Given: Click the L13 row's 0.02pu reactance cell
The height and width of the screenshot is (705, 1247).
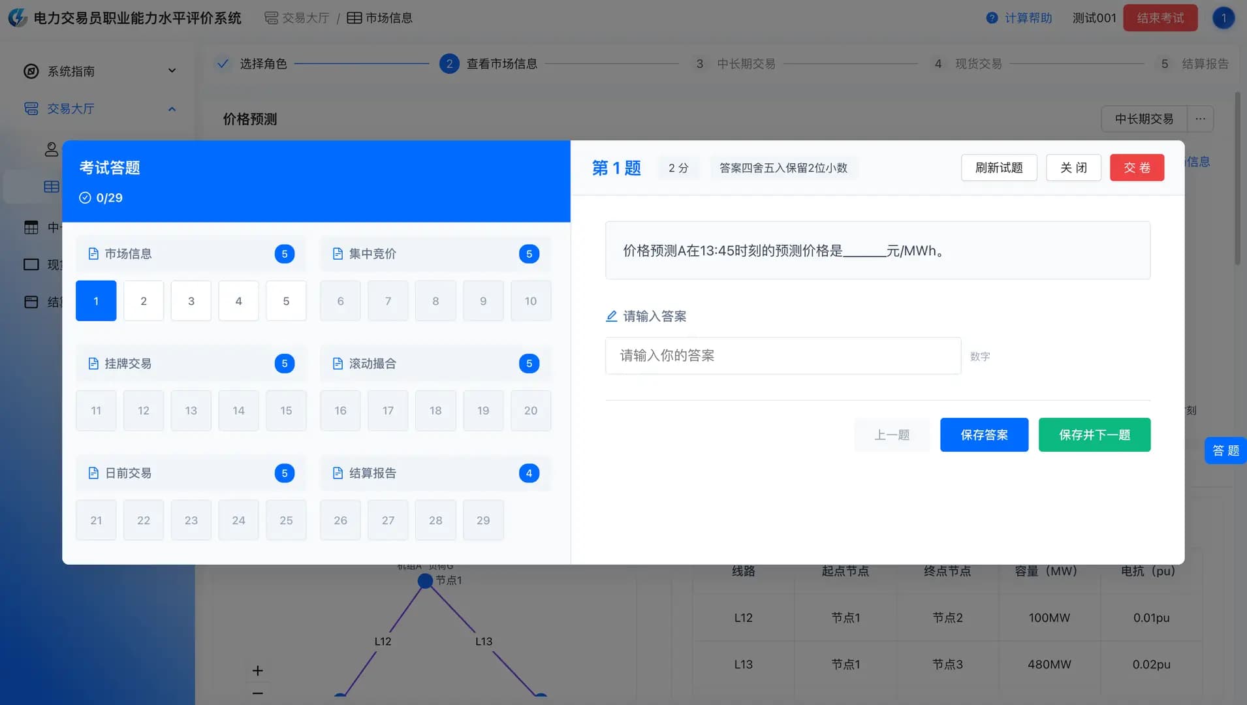Looking at the screenshot, I should click(1151, 664).
